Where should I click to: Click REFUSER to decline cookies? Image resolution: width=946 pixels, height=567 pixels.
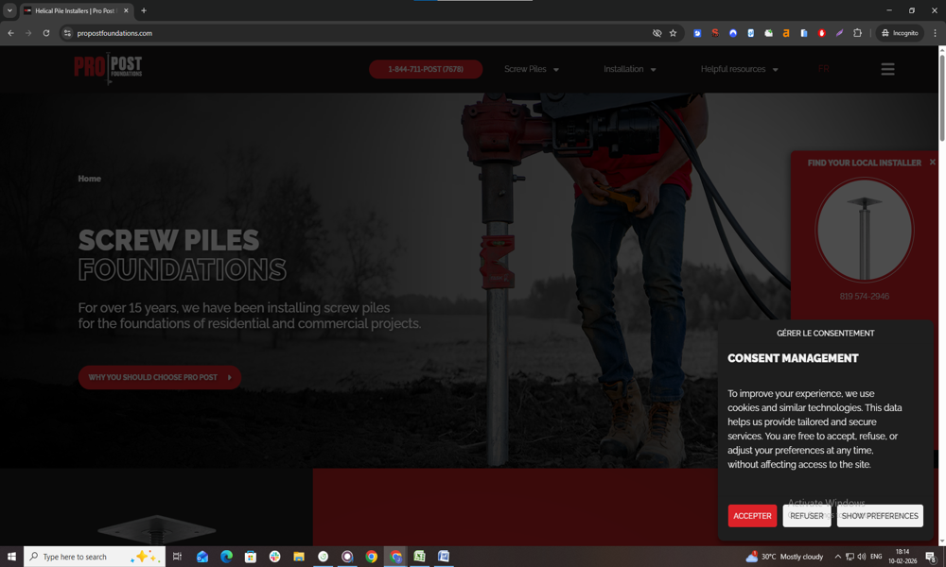point(806,516)
